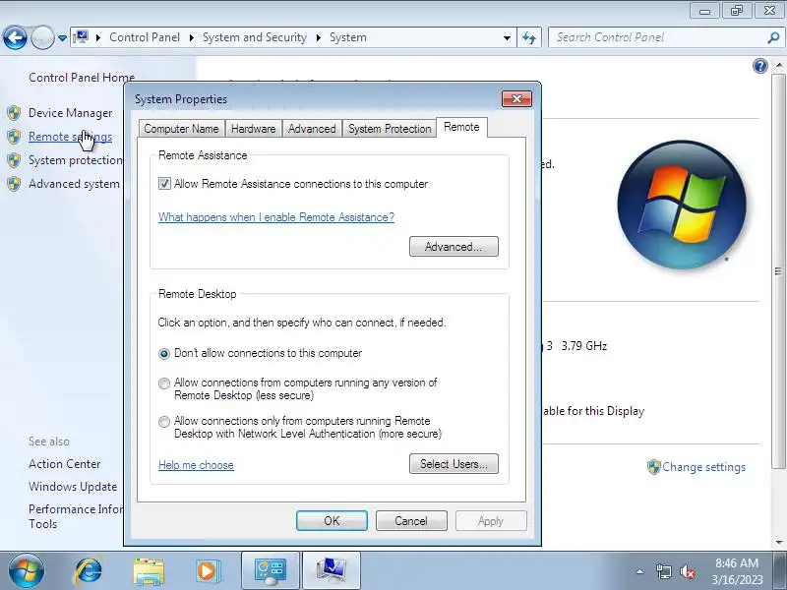Viewport: 787px width, 590px height.
Task: Go back with the blue Back arrow
Action: (15, 37)
